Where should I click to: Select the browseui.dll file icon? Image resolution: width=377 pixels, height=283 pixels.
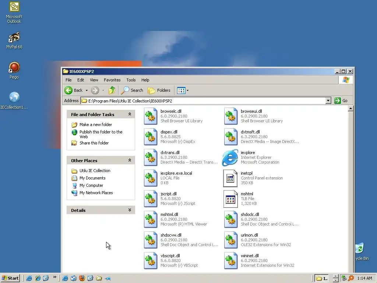pos(230,116)
